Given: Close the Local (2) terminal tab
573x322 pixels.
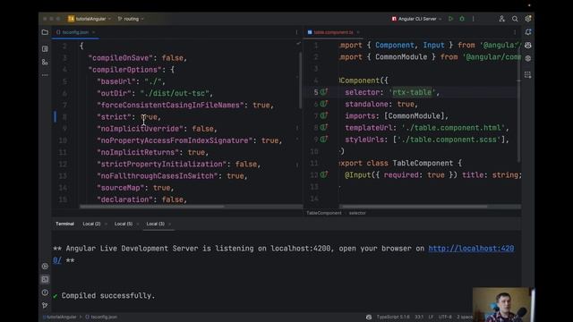Looking at the screenshot, I should 106,224.
